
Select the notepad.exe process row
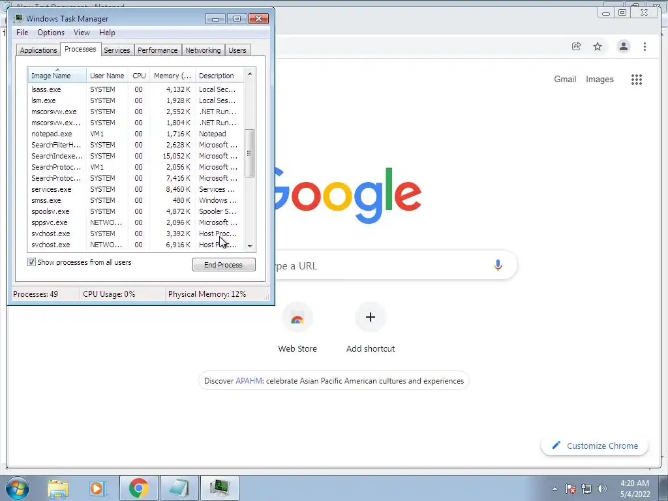click(136, 134)
